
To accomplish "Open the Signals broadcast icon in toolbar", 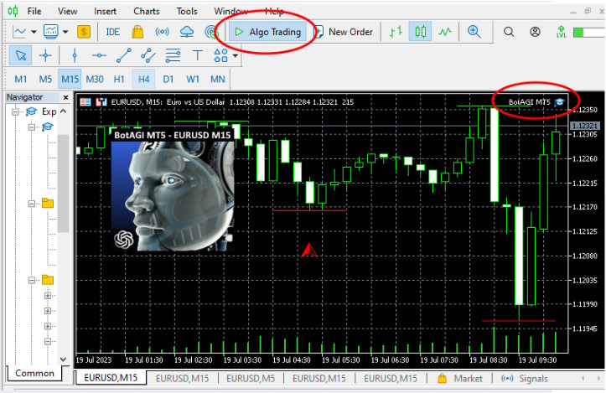I will [x=162, y=32].
